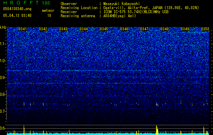Click the Receiver field label
Image resolution: width=213 pixels, height=135 pixels.
pyautogui.click(x=69, y=12)
